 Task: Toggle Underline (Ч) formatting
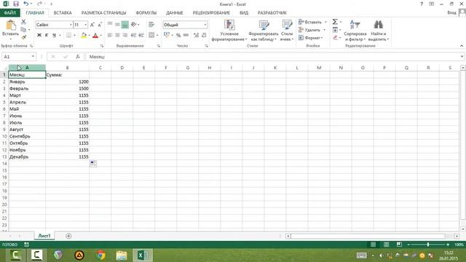click(54, 36)
